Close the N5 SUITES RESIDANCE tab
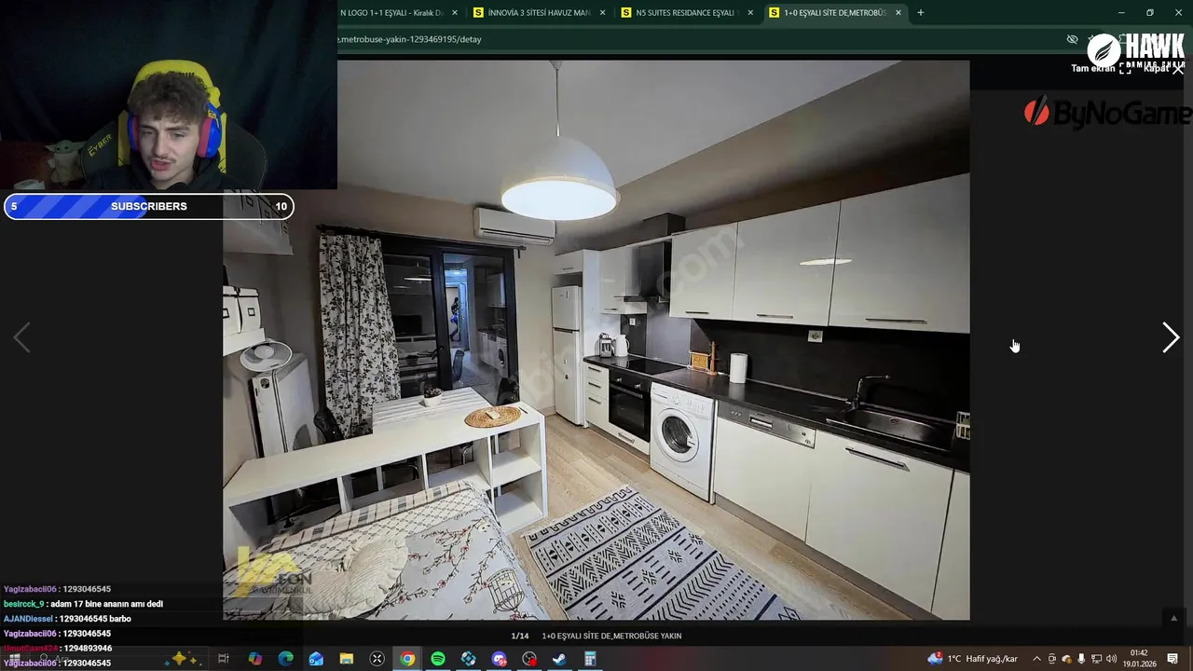The height and width of the screenshot is (671, 1193). pos(750,13)
